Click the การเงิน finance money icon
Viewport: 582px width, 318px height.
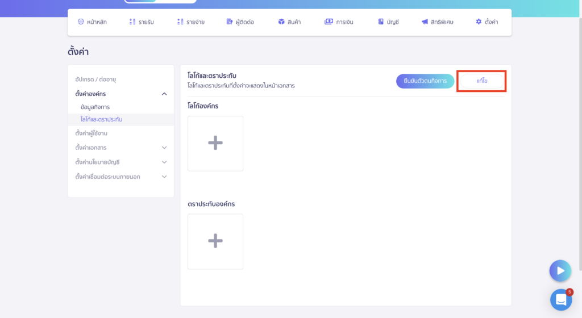(x=329, y=22)
